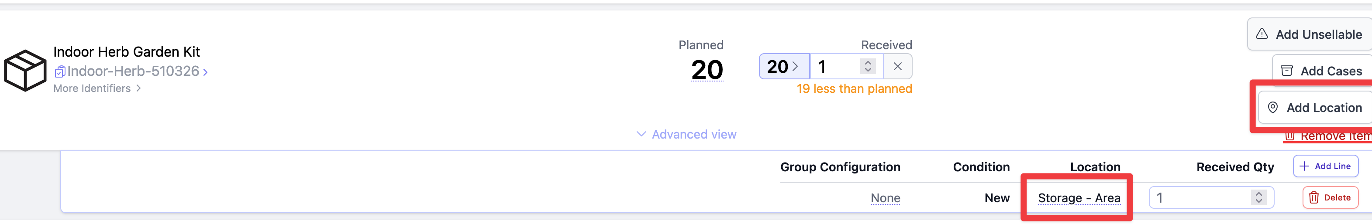1372x224 pixels.
Task: Click the top Received quantity stepper arrows
Action: [x=868, y=67]
